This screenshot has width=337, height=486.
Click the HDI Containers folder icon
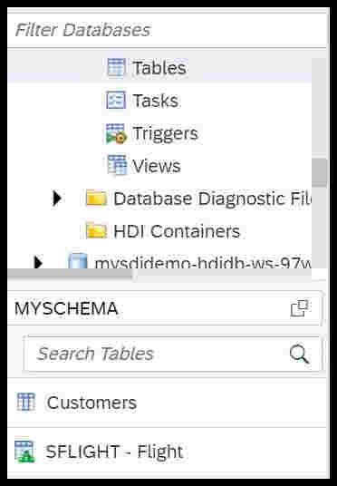coord(96,231)
